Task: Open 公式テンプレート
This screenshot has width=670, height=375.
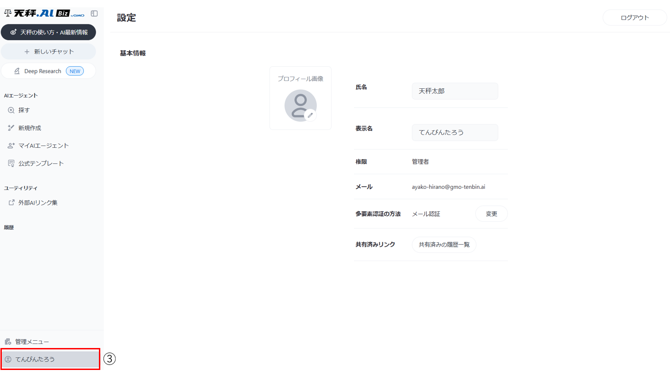Action: (41, 163)
